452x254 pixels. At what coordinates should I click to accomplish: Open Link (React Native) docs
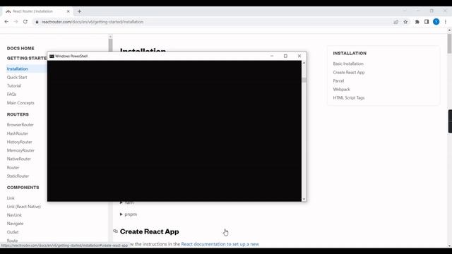(23, 207)
